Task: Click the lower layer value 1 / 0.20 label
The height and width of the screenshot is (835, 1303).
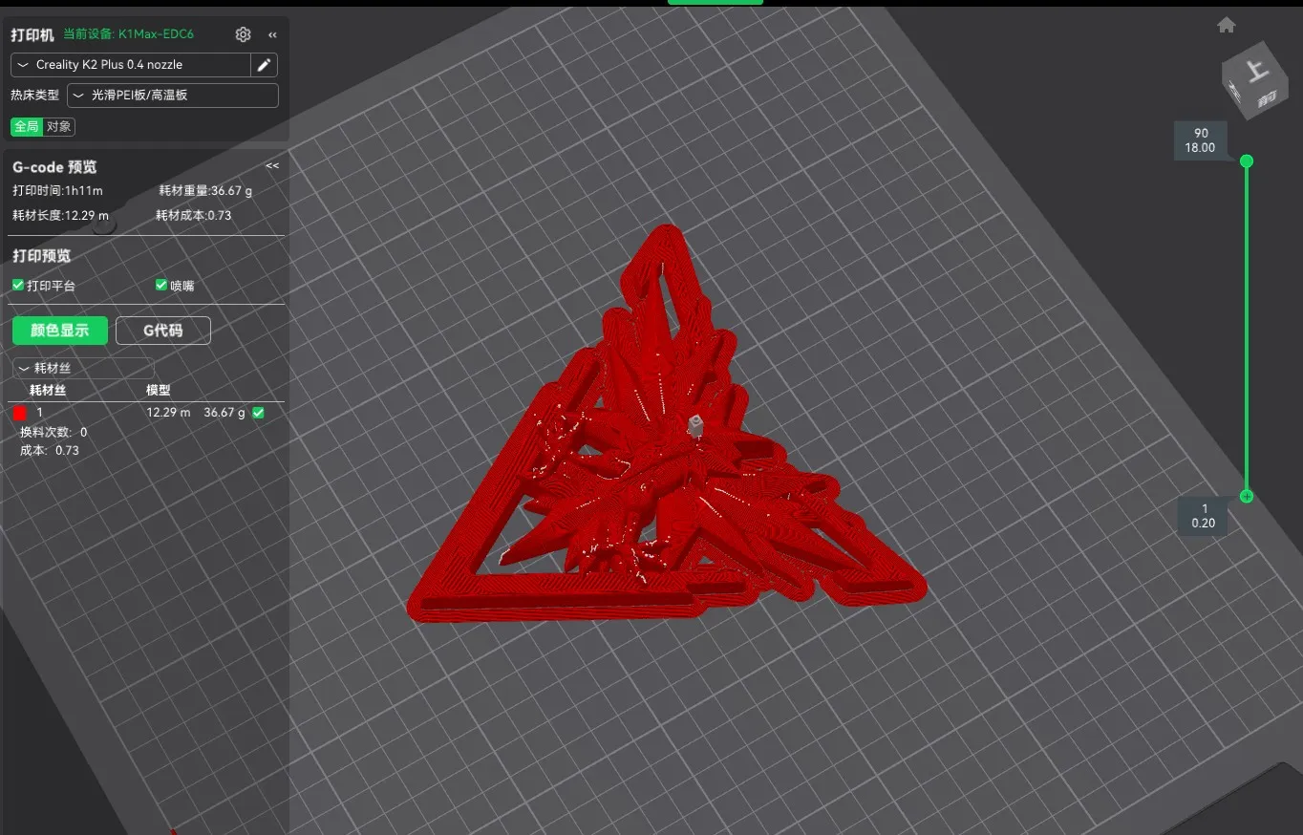Action: tap(1204, 516)
